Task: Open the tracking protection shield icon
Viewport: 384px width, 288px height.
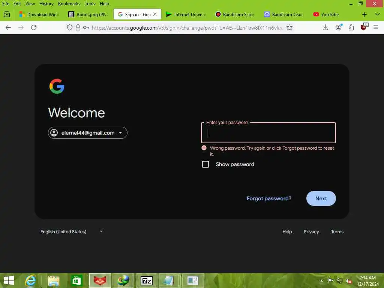Action: (x=69, y=27)
